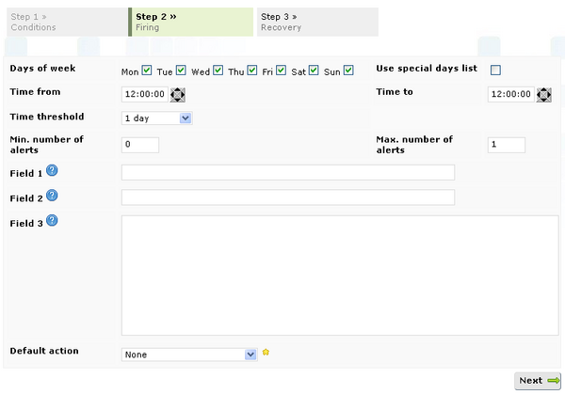This screenshot has height=394, width=565.
Task: Click the Max. number of alerts field
Action: [506, 145]
